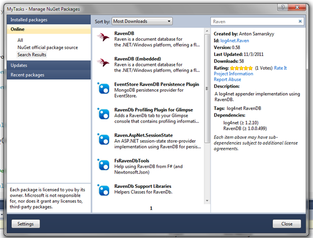
Task: Go to results page 1
Action: coord(151,208)
